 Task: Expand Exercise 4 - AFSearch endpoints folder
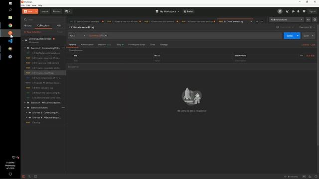coord(25,103)
